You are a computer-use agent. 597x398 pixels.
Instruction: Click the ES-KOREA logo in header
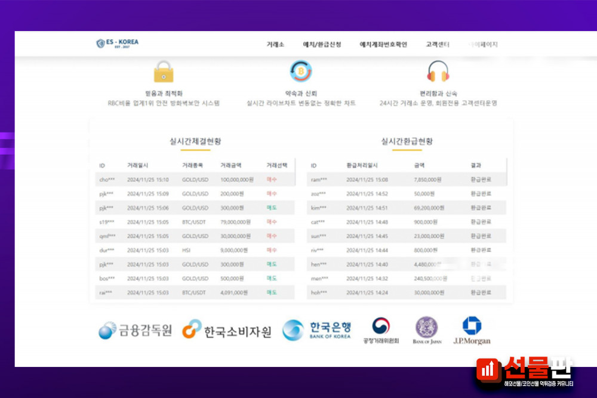[118, 43]
